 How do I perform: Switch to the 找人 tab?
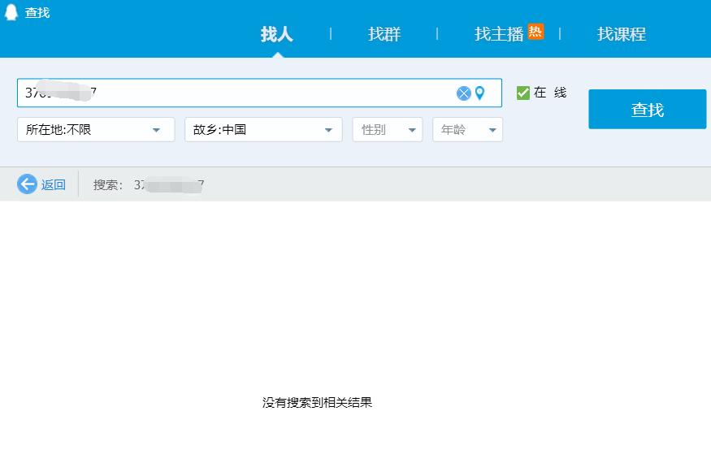coord(277,34)
